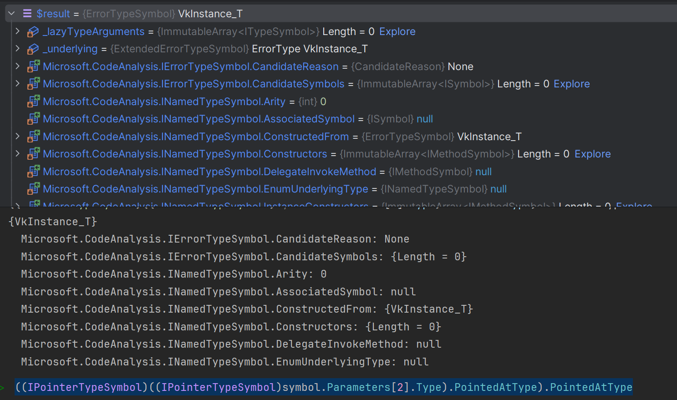Click output line CandidateReason: None

pyautogui.click(x=215, y=239)
